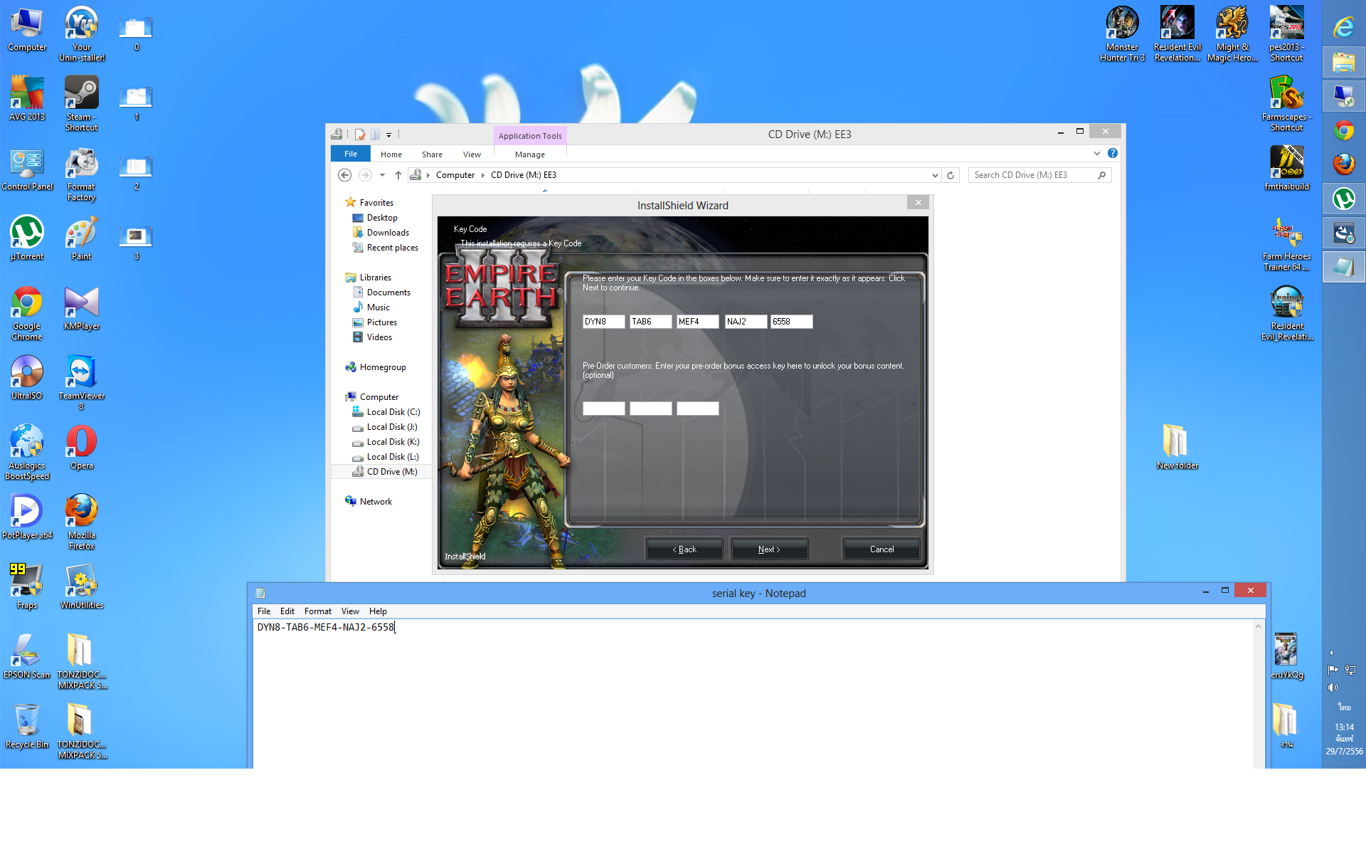Open the address bar history dropdown
Image resolution: width=1366 pixels, height=854 pixels.
(935, 175)
